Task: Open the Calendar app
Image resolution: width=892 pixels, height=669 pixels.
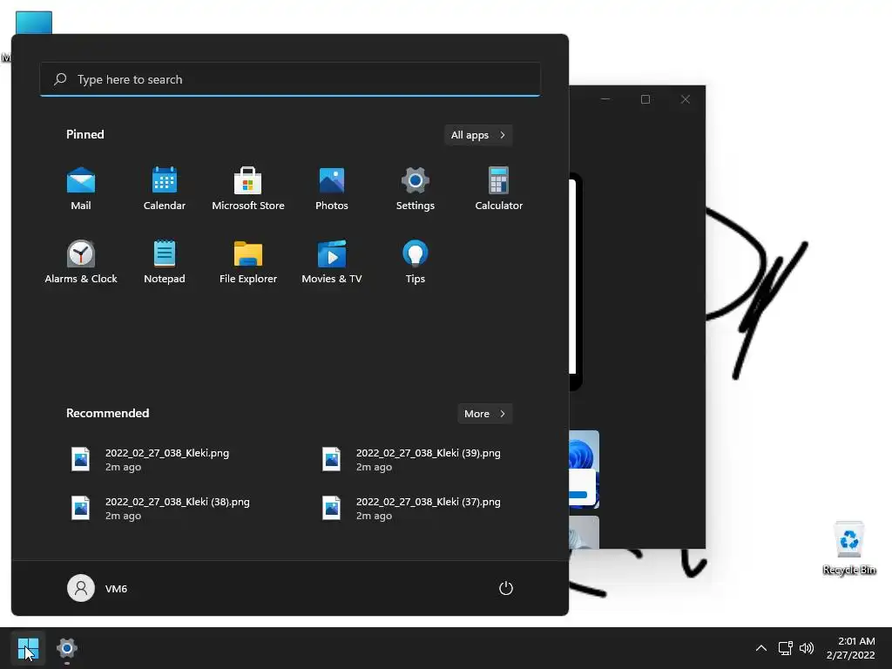Action: [x=165, y=189]
